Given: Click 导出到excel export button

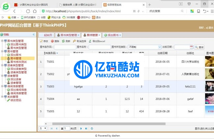Looking at the screenshot, I should point(97,41).
